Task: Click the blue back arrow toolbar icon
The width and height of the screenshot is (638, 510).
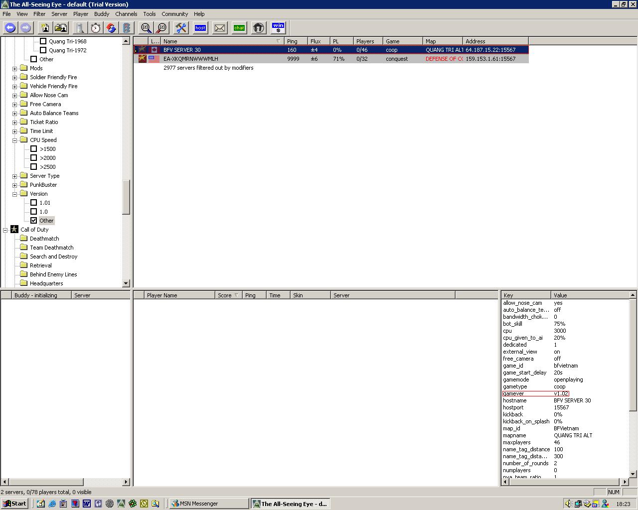Action: [x=10, y=28]
